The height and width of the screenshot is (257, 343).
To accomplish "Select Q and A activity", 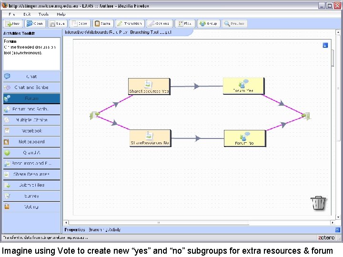I will pyautogui.click(x=31, y=153).
